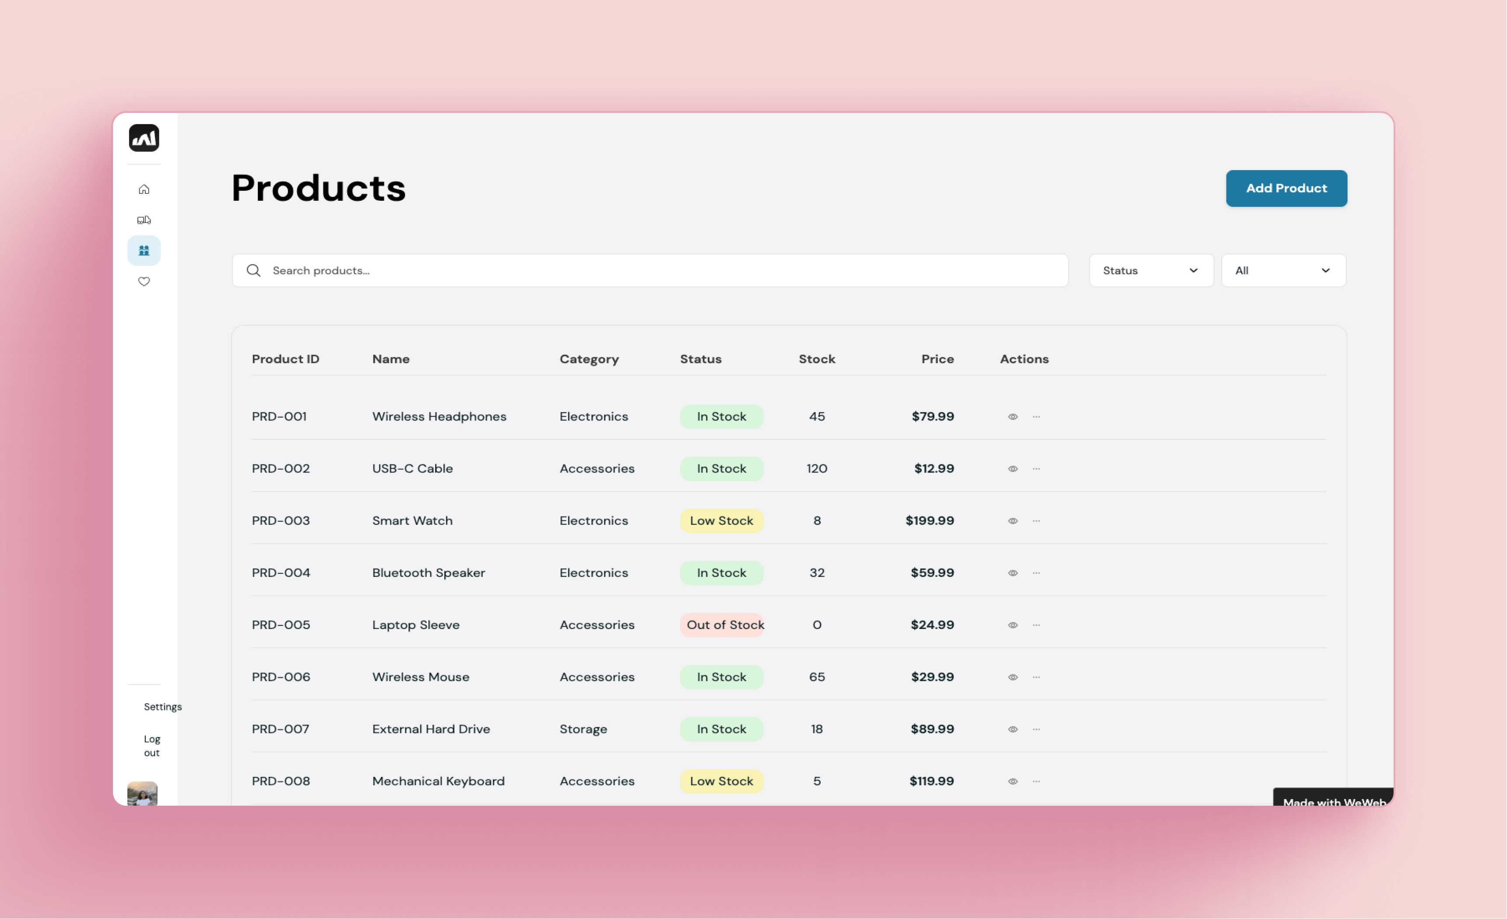Viewport: 1507px width, 919px height.
Task: Open the actions menu for External Hard Drive
Action: point(1036,729)
